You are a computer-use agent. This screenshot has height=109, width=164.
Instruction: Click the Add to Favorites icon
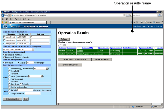pos(6,23)
